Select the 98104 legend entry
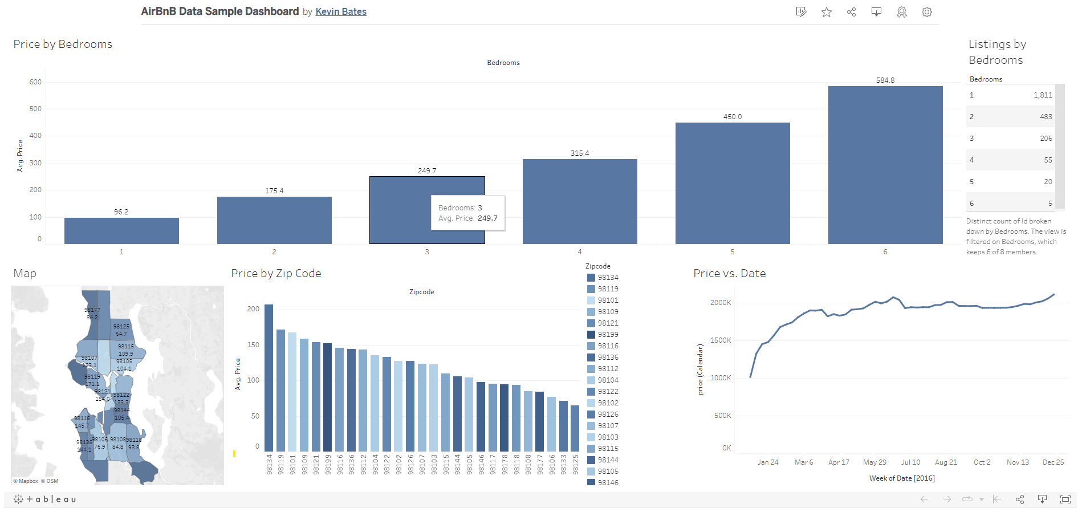Image resolution: width=1078 pixels, height=508 pixels. [603, 380]
